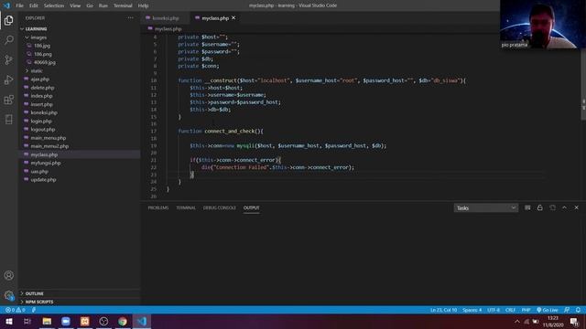
Task: Open Zoom from the taskbar
Action: coord(66,321)
